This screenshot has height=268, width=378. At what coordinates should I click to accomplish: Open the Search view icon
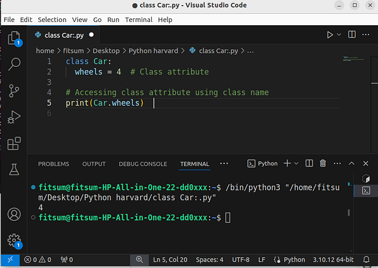point(14,64)
